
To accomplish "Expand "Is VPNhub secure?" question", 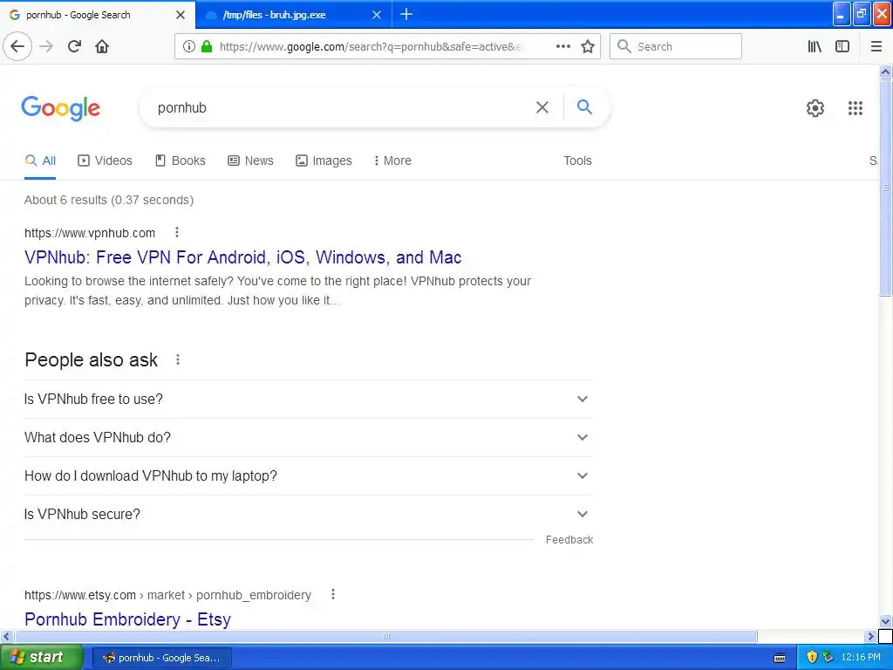I will point(306,514).
